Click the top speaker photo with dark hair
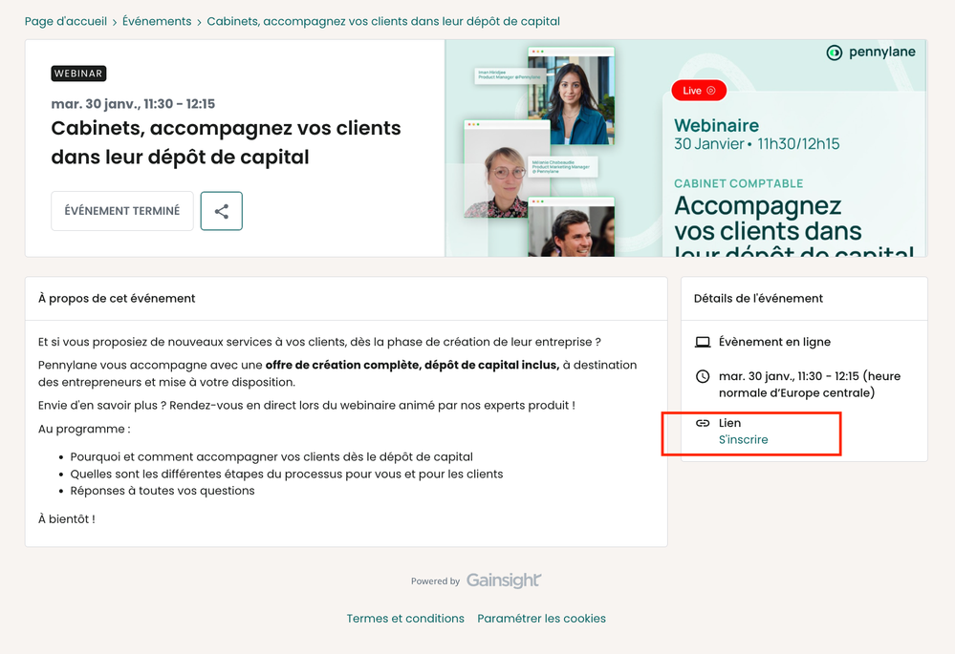 (x=572, y=96)
